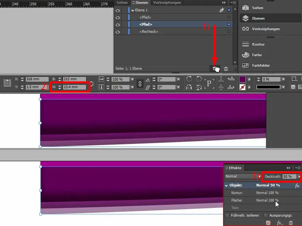This screenshot has width=302, height=226.
Task: Click the clear all effects icon in Effekte
Action: (268, 223)
